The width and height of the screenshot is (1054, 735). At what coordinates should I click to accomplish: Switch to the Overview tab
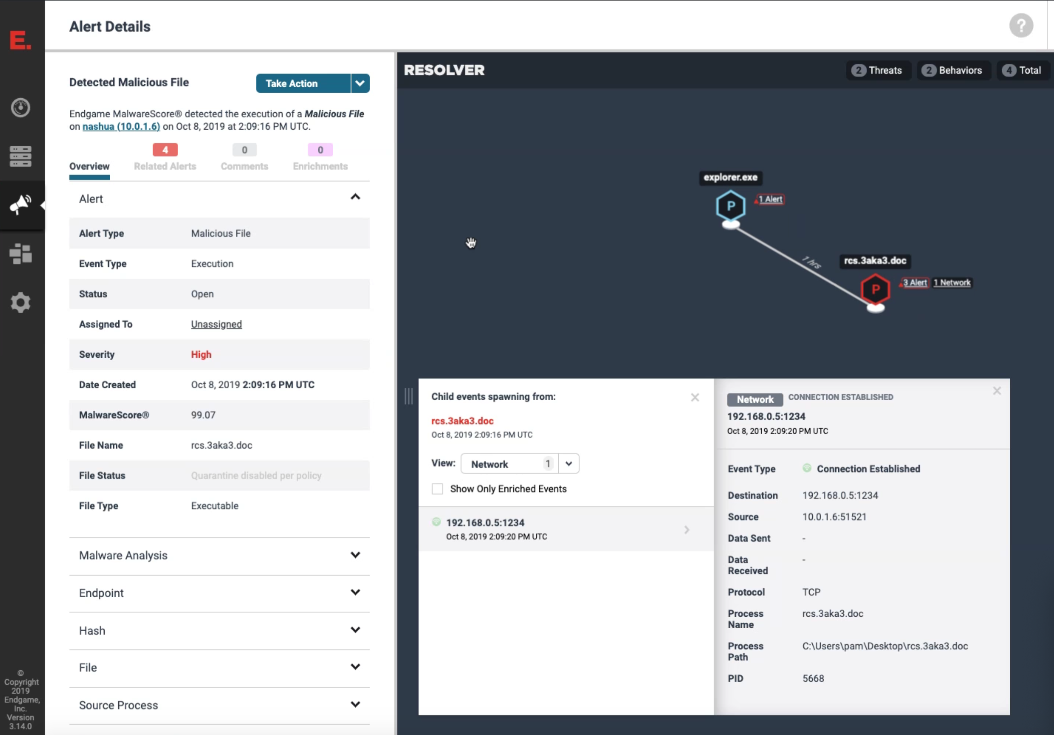(89, 167)
